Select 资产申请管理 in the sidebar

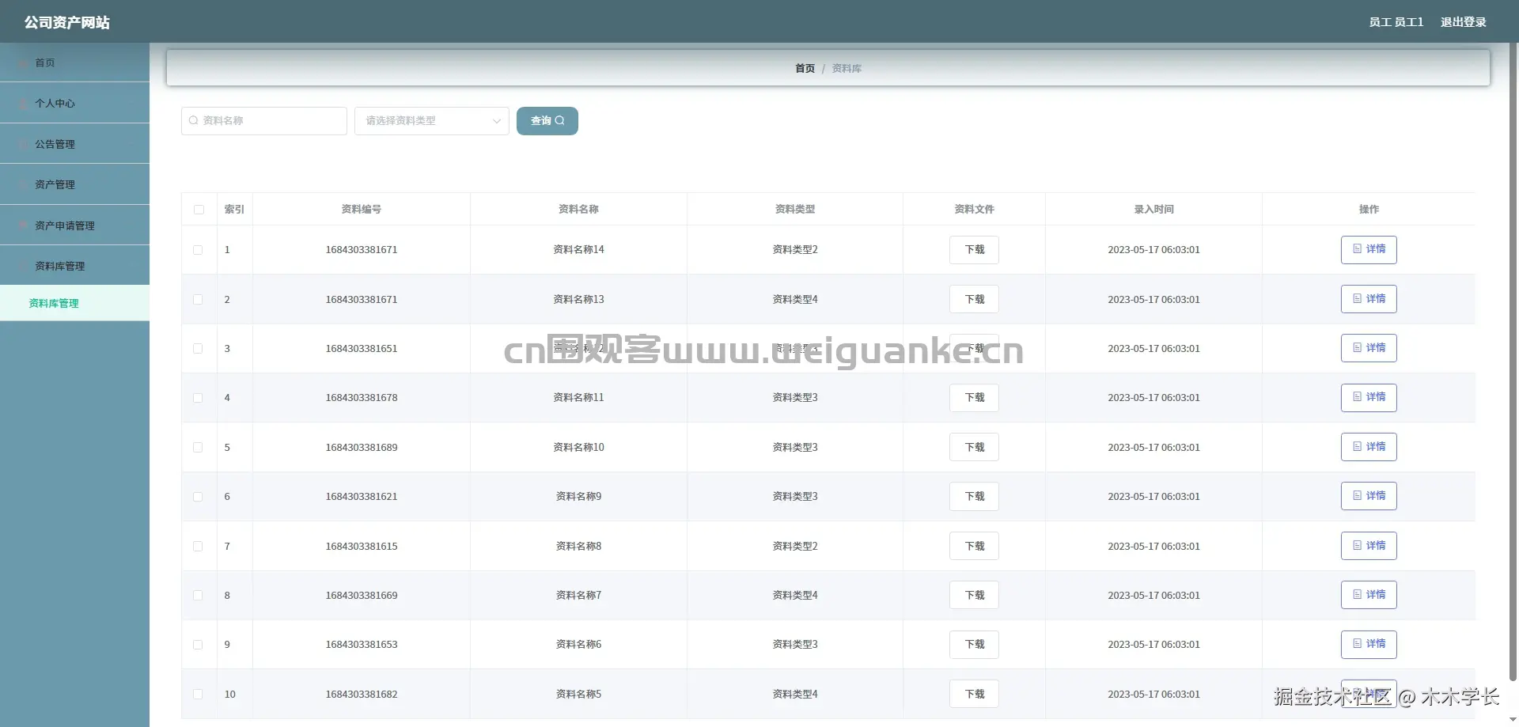(74, 225)
